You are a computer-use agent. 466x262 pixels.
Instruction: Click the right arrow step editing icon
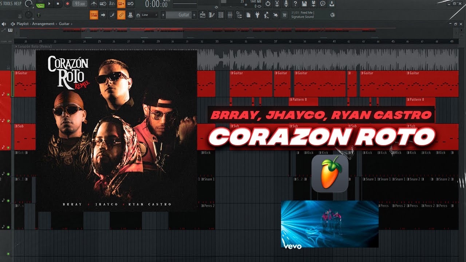coord(103,15)
